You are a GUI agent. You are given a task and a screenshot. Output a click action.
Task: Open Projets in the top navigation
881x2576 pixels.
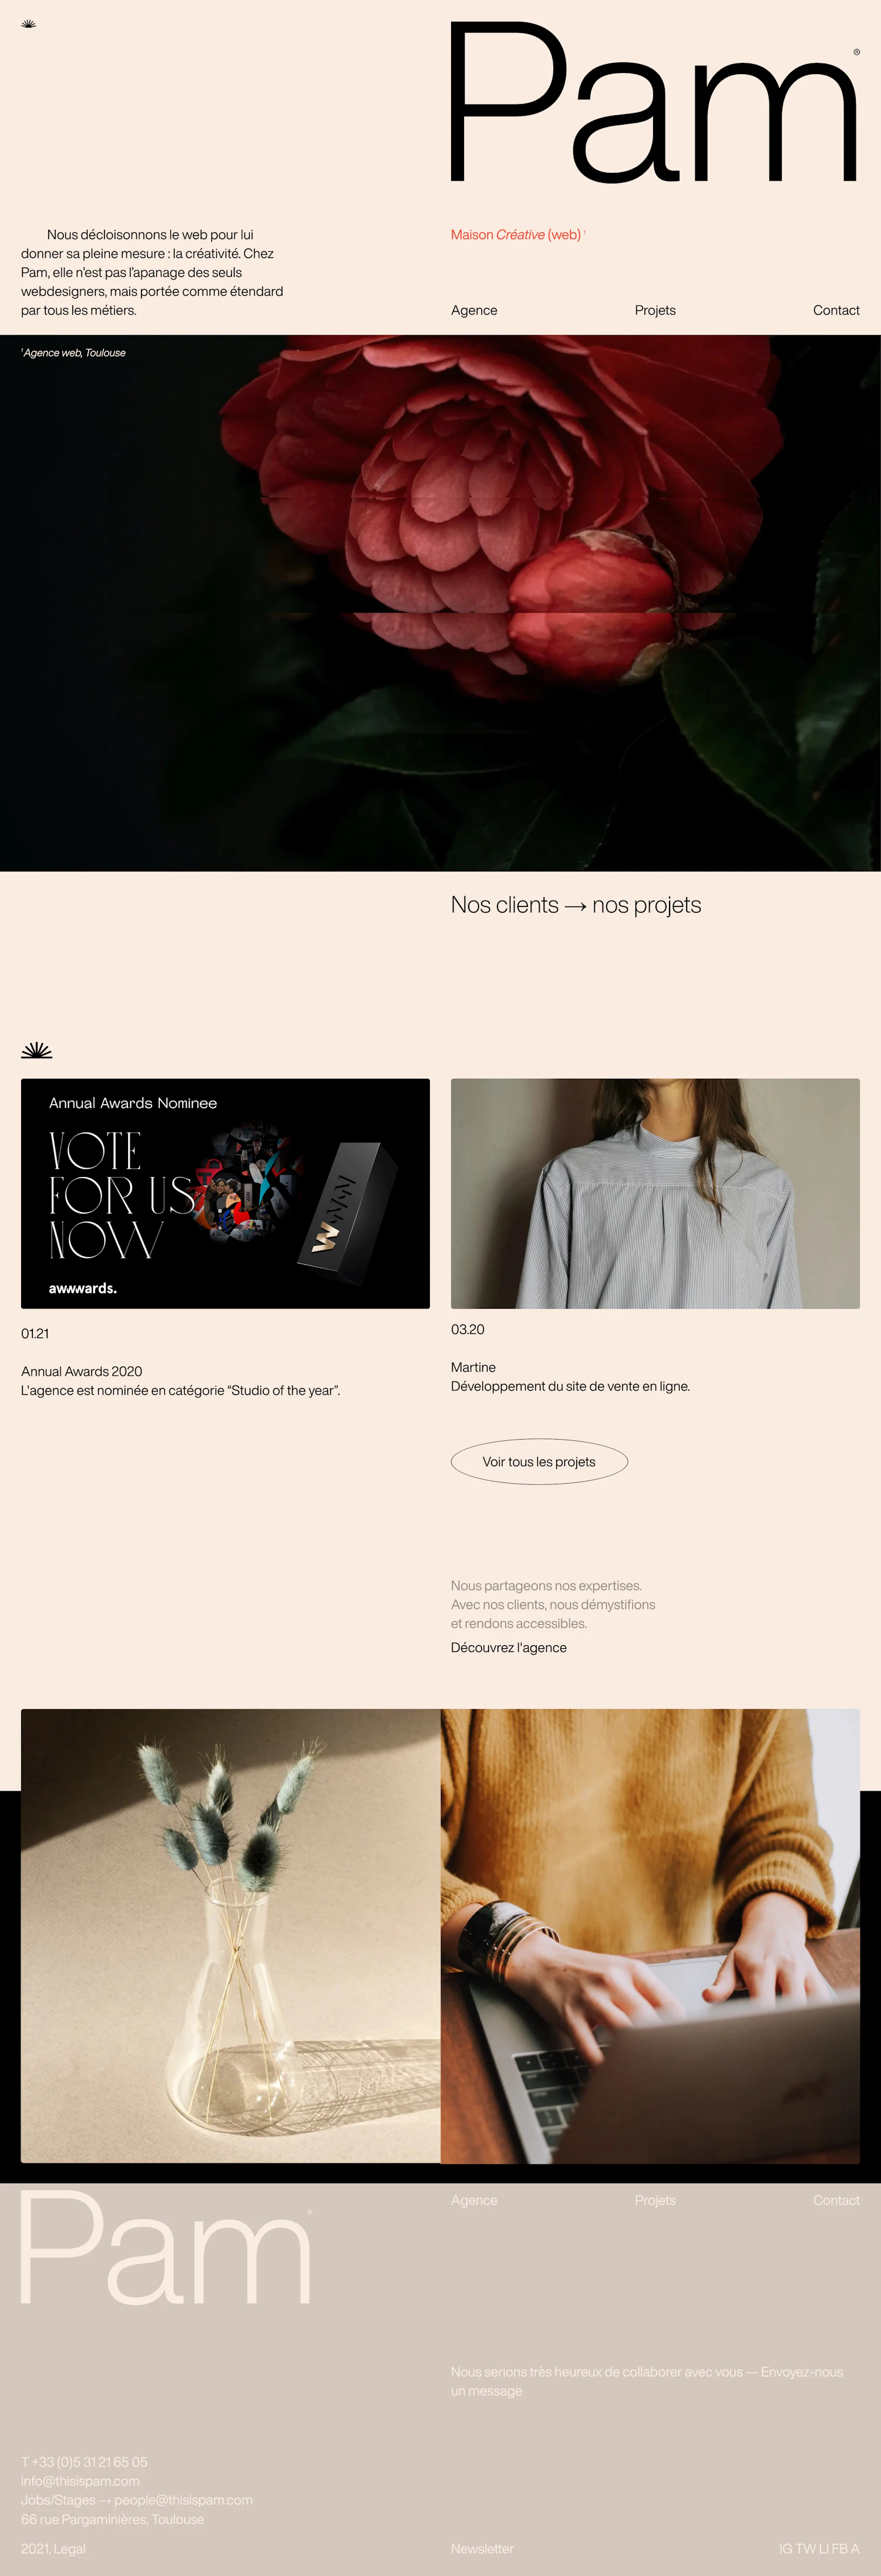655,310
